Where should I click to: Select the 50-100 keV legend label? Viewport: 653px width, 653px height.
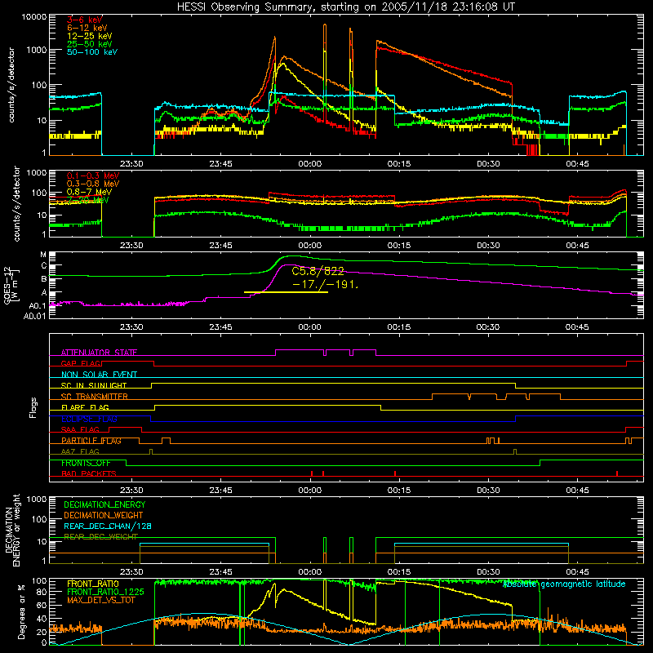point(92,52)
